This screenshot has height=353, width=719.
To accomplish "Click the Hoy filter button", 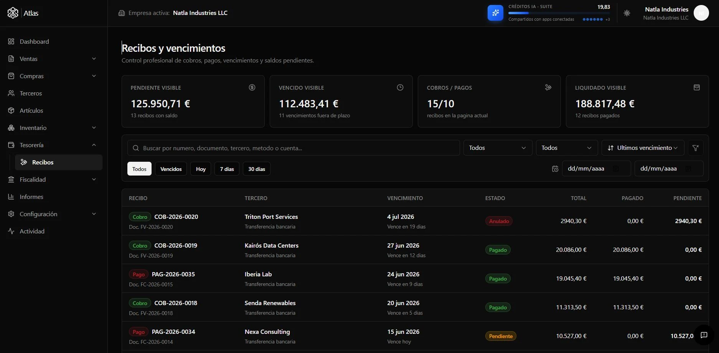I will 201,169.
